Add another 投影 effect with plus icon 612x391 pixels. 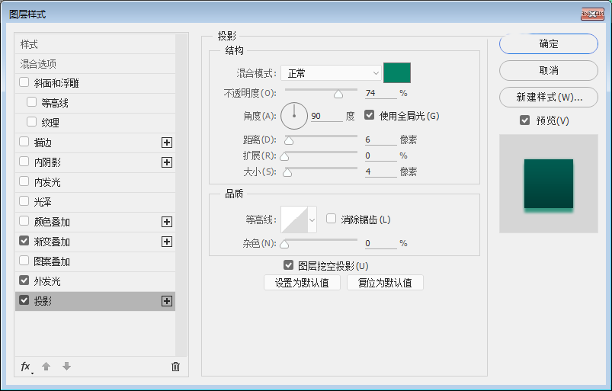click(x=167, y=301)
